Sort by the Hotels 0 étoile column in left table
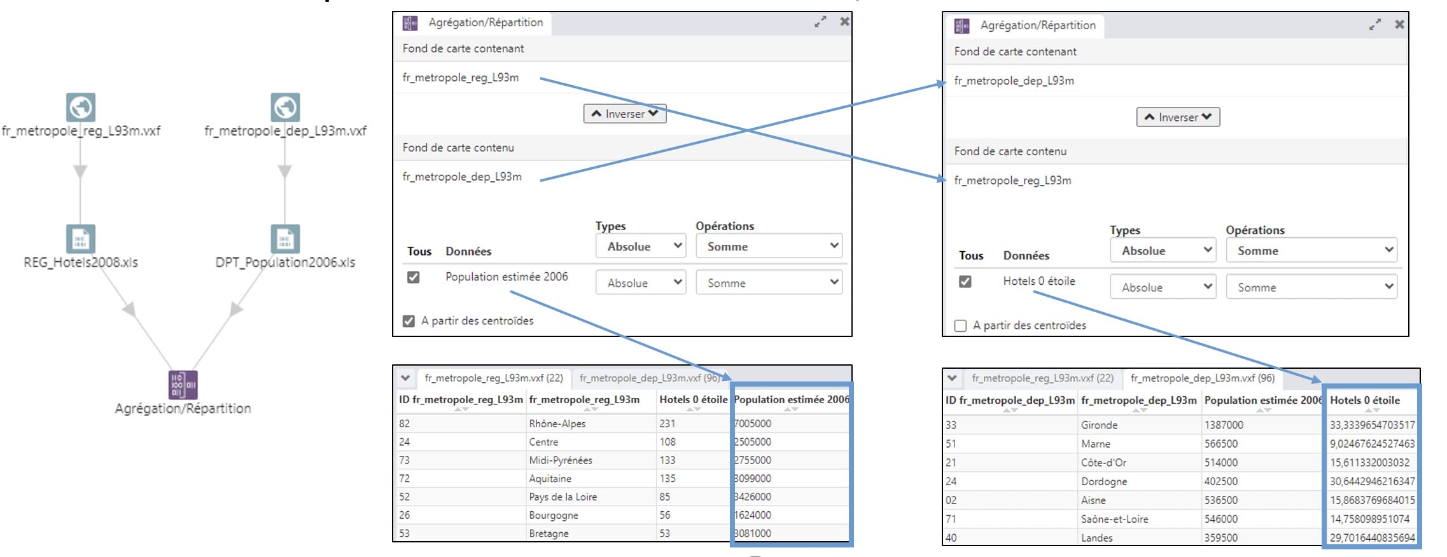 click(693, 400)
